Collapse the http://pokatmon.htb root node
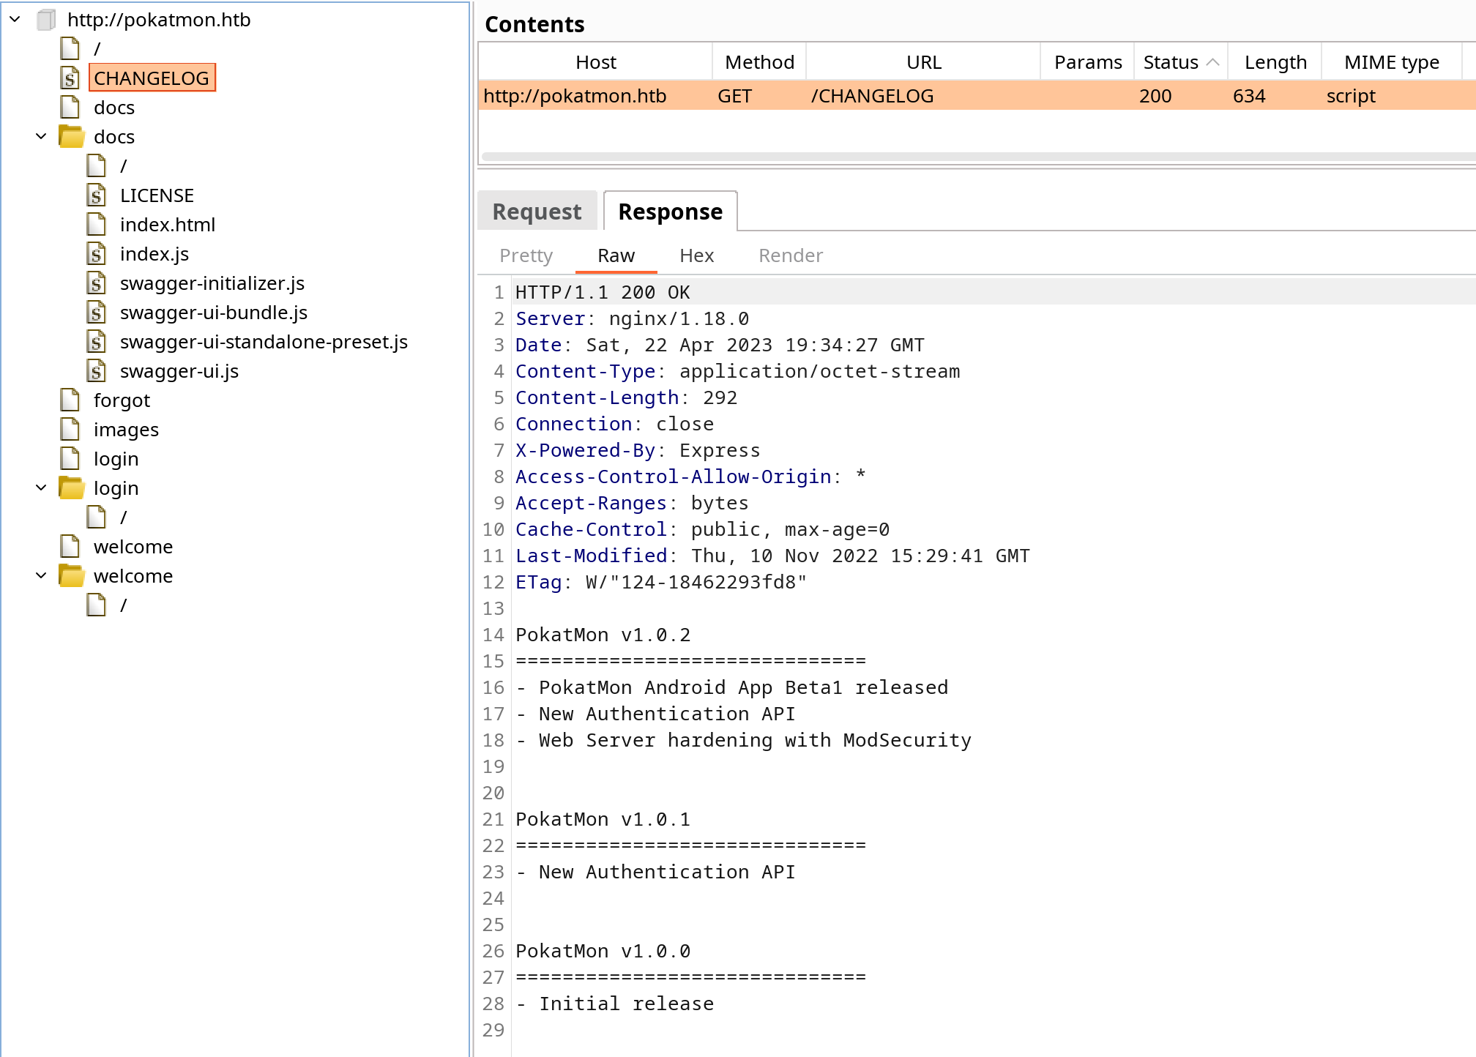 pyautogui.click(x=15, y=20)
